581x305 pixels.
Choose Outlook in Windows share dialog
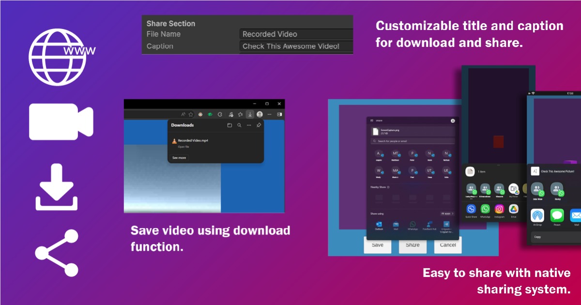(379, 227)
